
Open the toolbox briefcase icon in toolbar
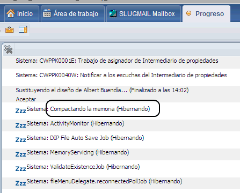click(9, 29)
